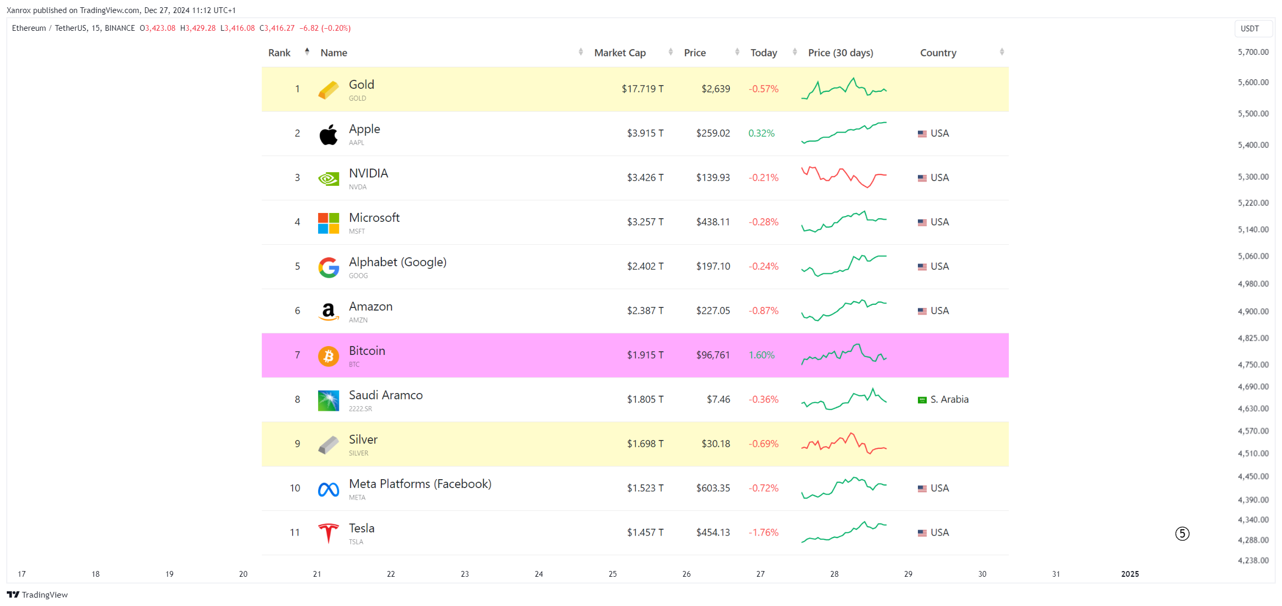Click the TSLA ticker symbol
1282x606 pixels.
[356, 542]
